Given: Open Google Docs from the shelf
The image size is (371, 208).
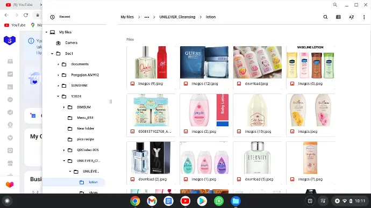Looking at the screenshot, I should pyautogui.click(x=168, y=201).
